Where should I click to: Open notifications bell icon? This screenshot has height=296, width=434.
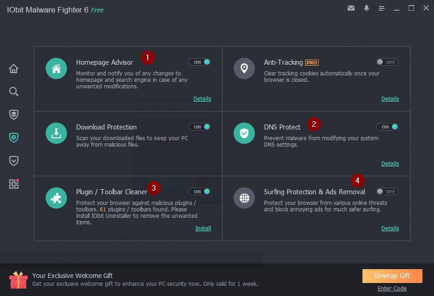point(367,8)
